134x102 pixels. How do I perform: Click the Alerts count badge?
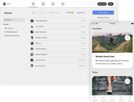click(72, 12)
